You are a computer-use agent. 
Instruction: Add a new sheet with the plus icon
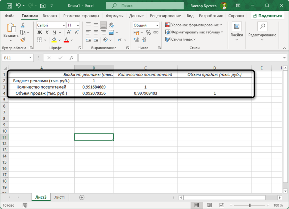tap(82, 197)
